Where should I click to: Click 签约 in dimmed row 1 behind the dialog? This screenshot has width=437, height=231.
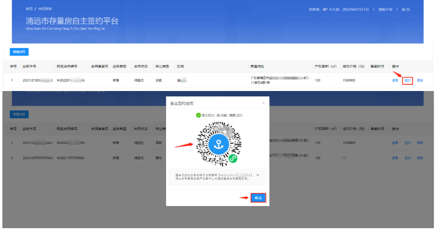tap(408, 143)
